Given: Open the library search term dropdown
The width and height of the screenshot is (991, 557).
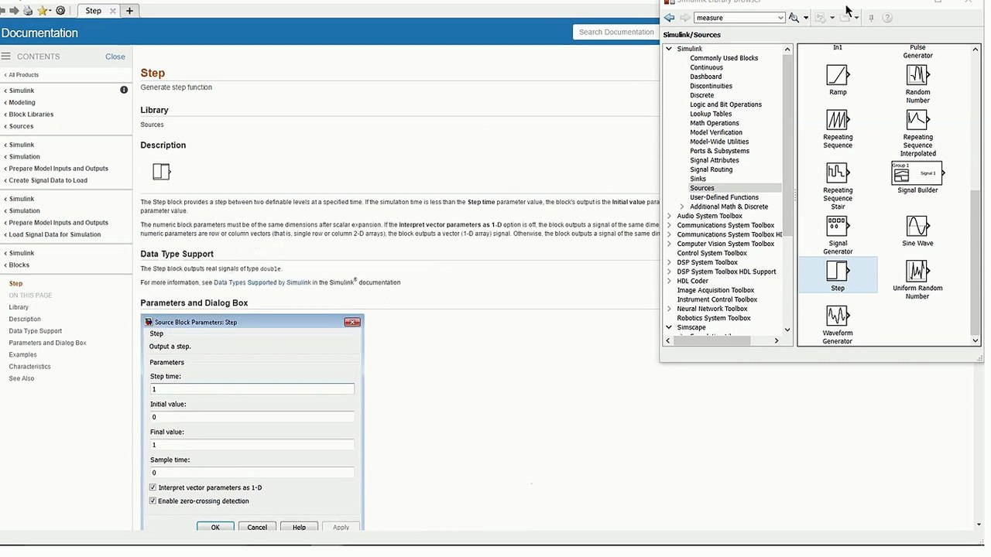Looking at the screenshot, I should point(780,18).
